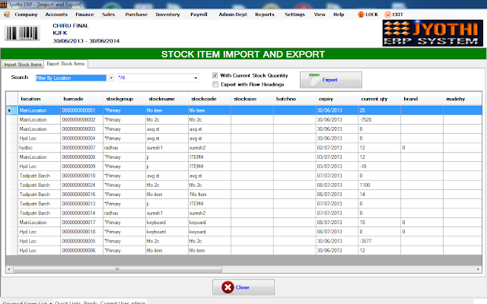Select barcode cell 000000000024
This screenshot has height=304, width=487.
tap(81, 185)
